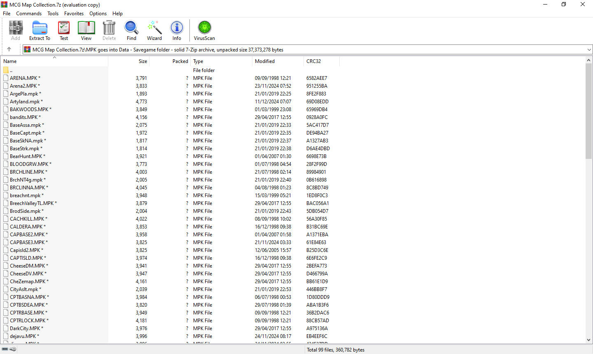The image size is (593, 354).
Task: Start VirusScan on the archive
Action: [204, 30]
